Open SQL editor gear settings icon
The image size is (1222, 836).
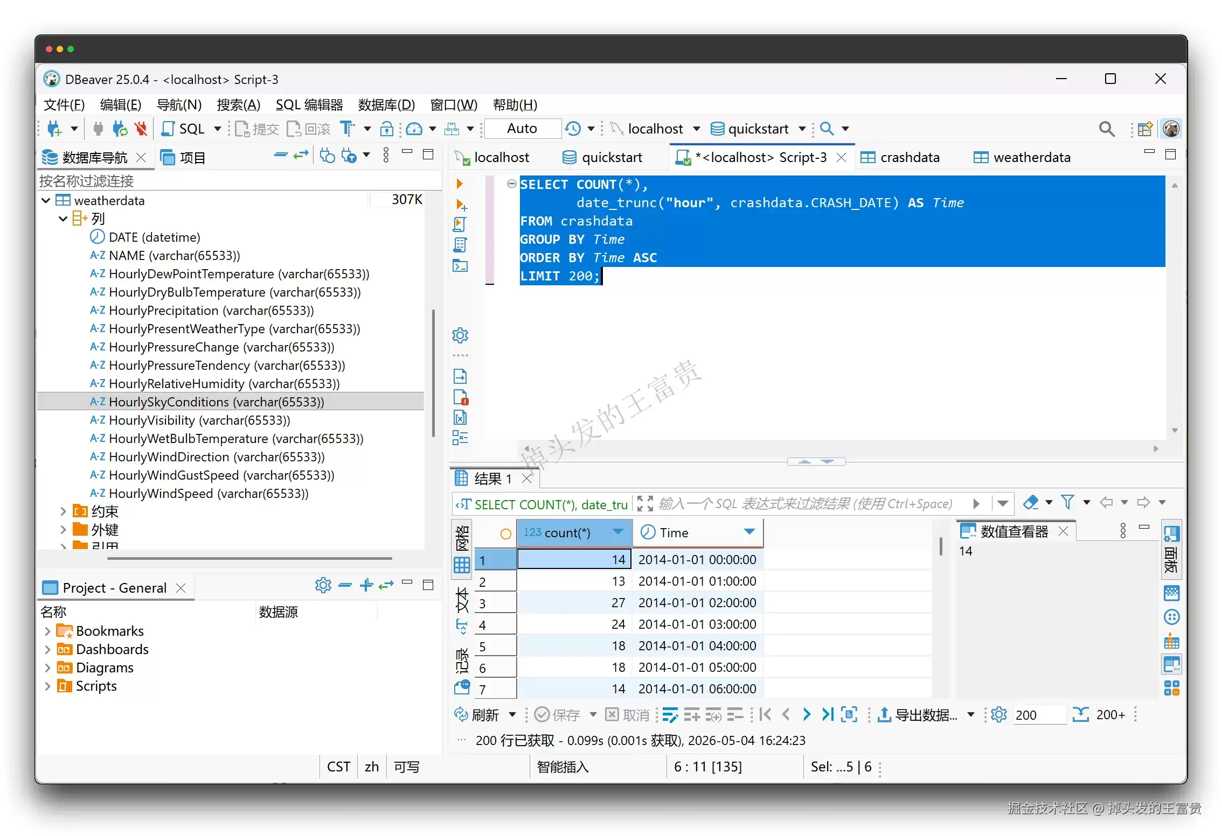(x=460, y=335)
